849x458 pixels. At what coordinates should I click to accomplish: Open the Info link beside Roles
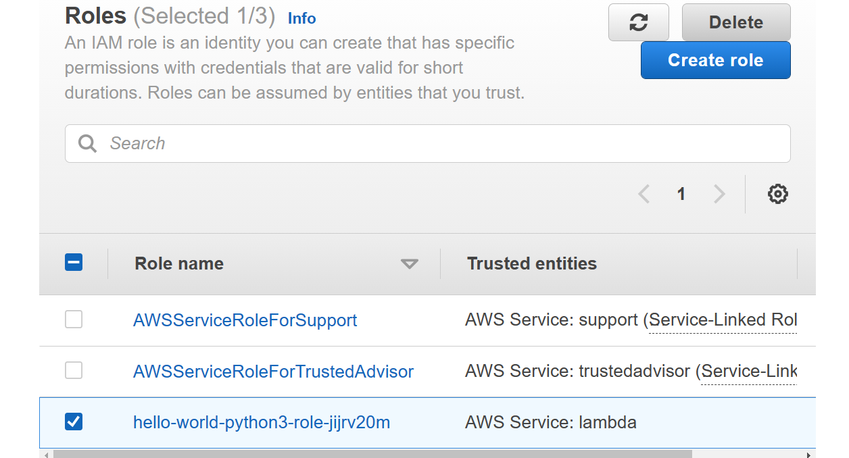pyautogui.click(x=301, y=18)
